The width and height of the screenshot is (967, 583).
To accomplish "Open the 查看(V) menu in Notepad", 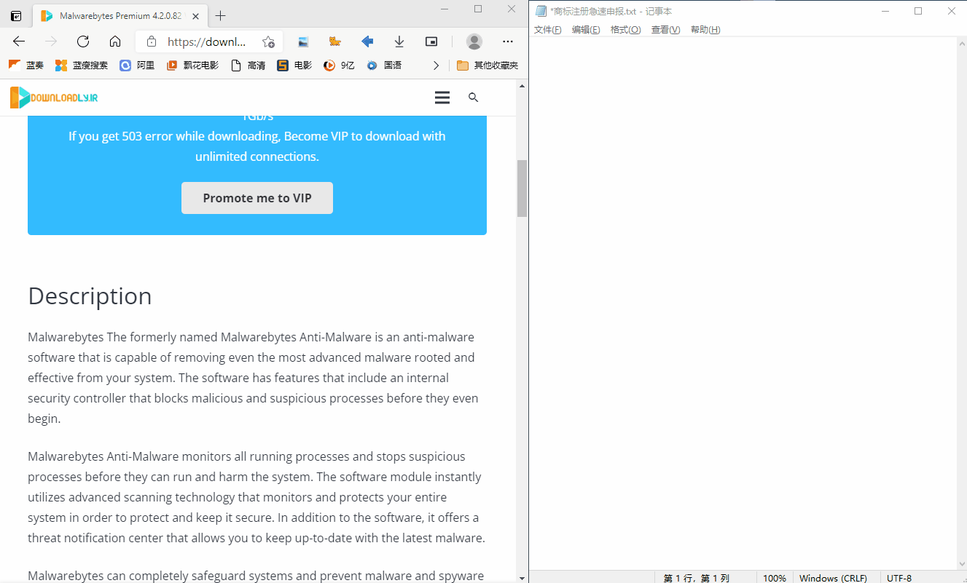I will [x=665, y=30].
